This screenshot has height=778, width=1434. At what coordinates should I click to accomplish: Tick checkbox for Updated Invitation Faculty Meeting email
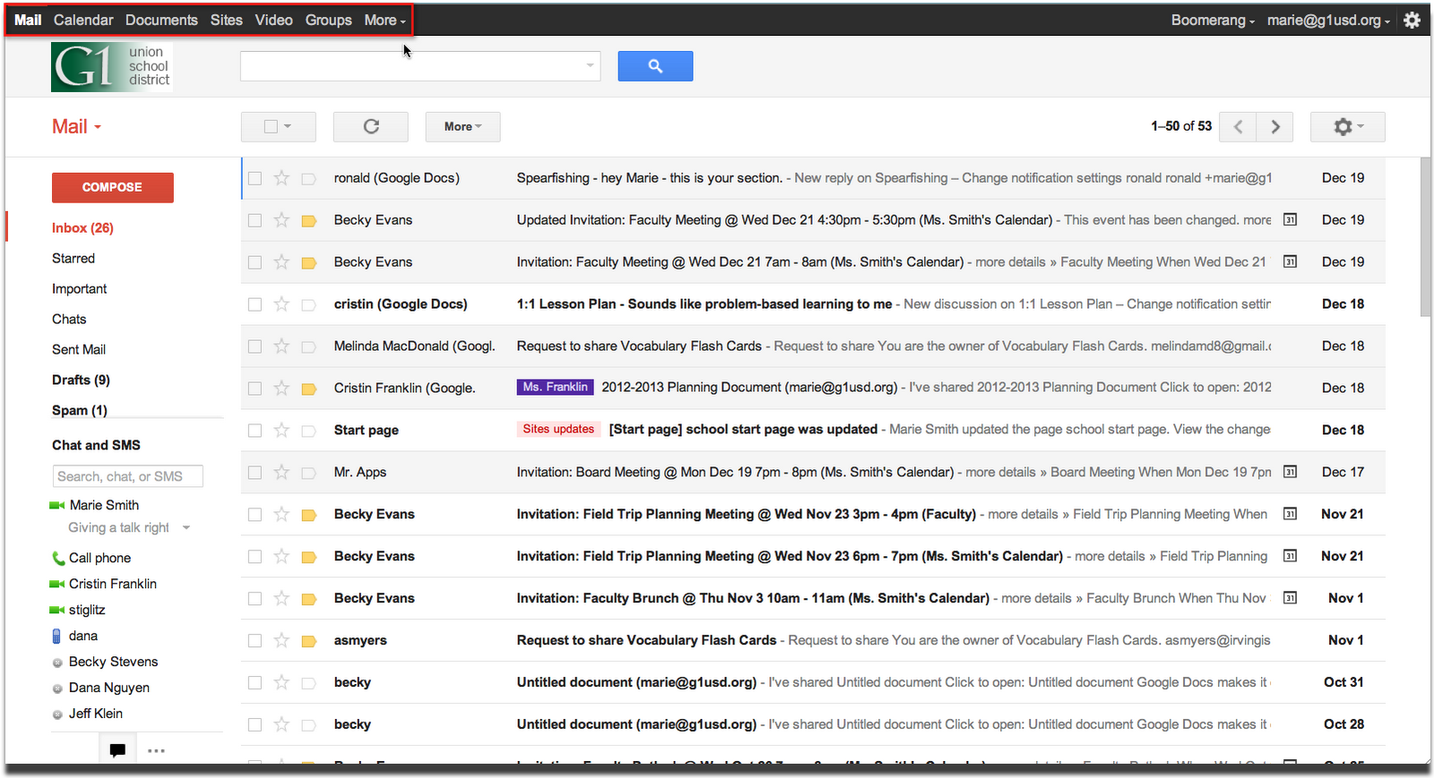click(255, 220)
